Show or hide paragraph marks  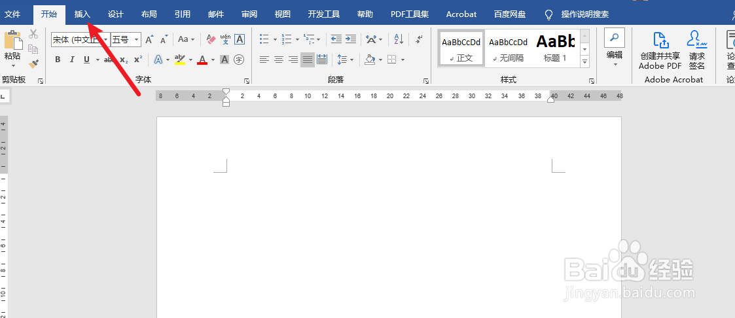420,39
